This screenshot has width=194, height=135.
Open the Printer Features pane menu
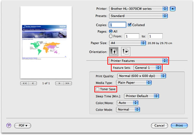(x=138, y=61)
